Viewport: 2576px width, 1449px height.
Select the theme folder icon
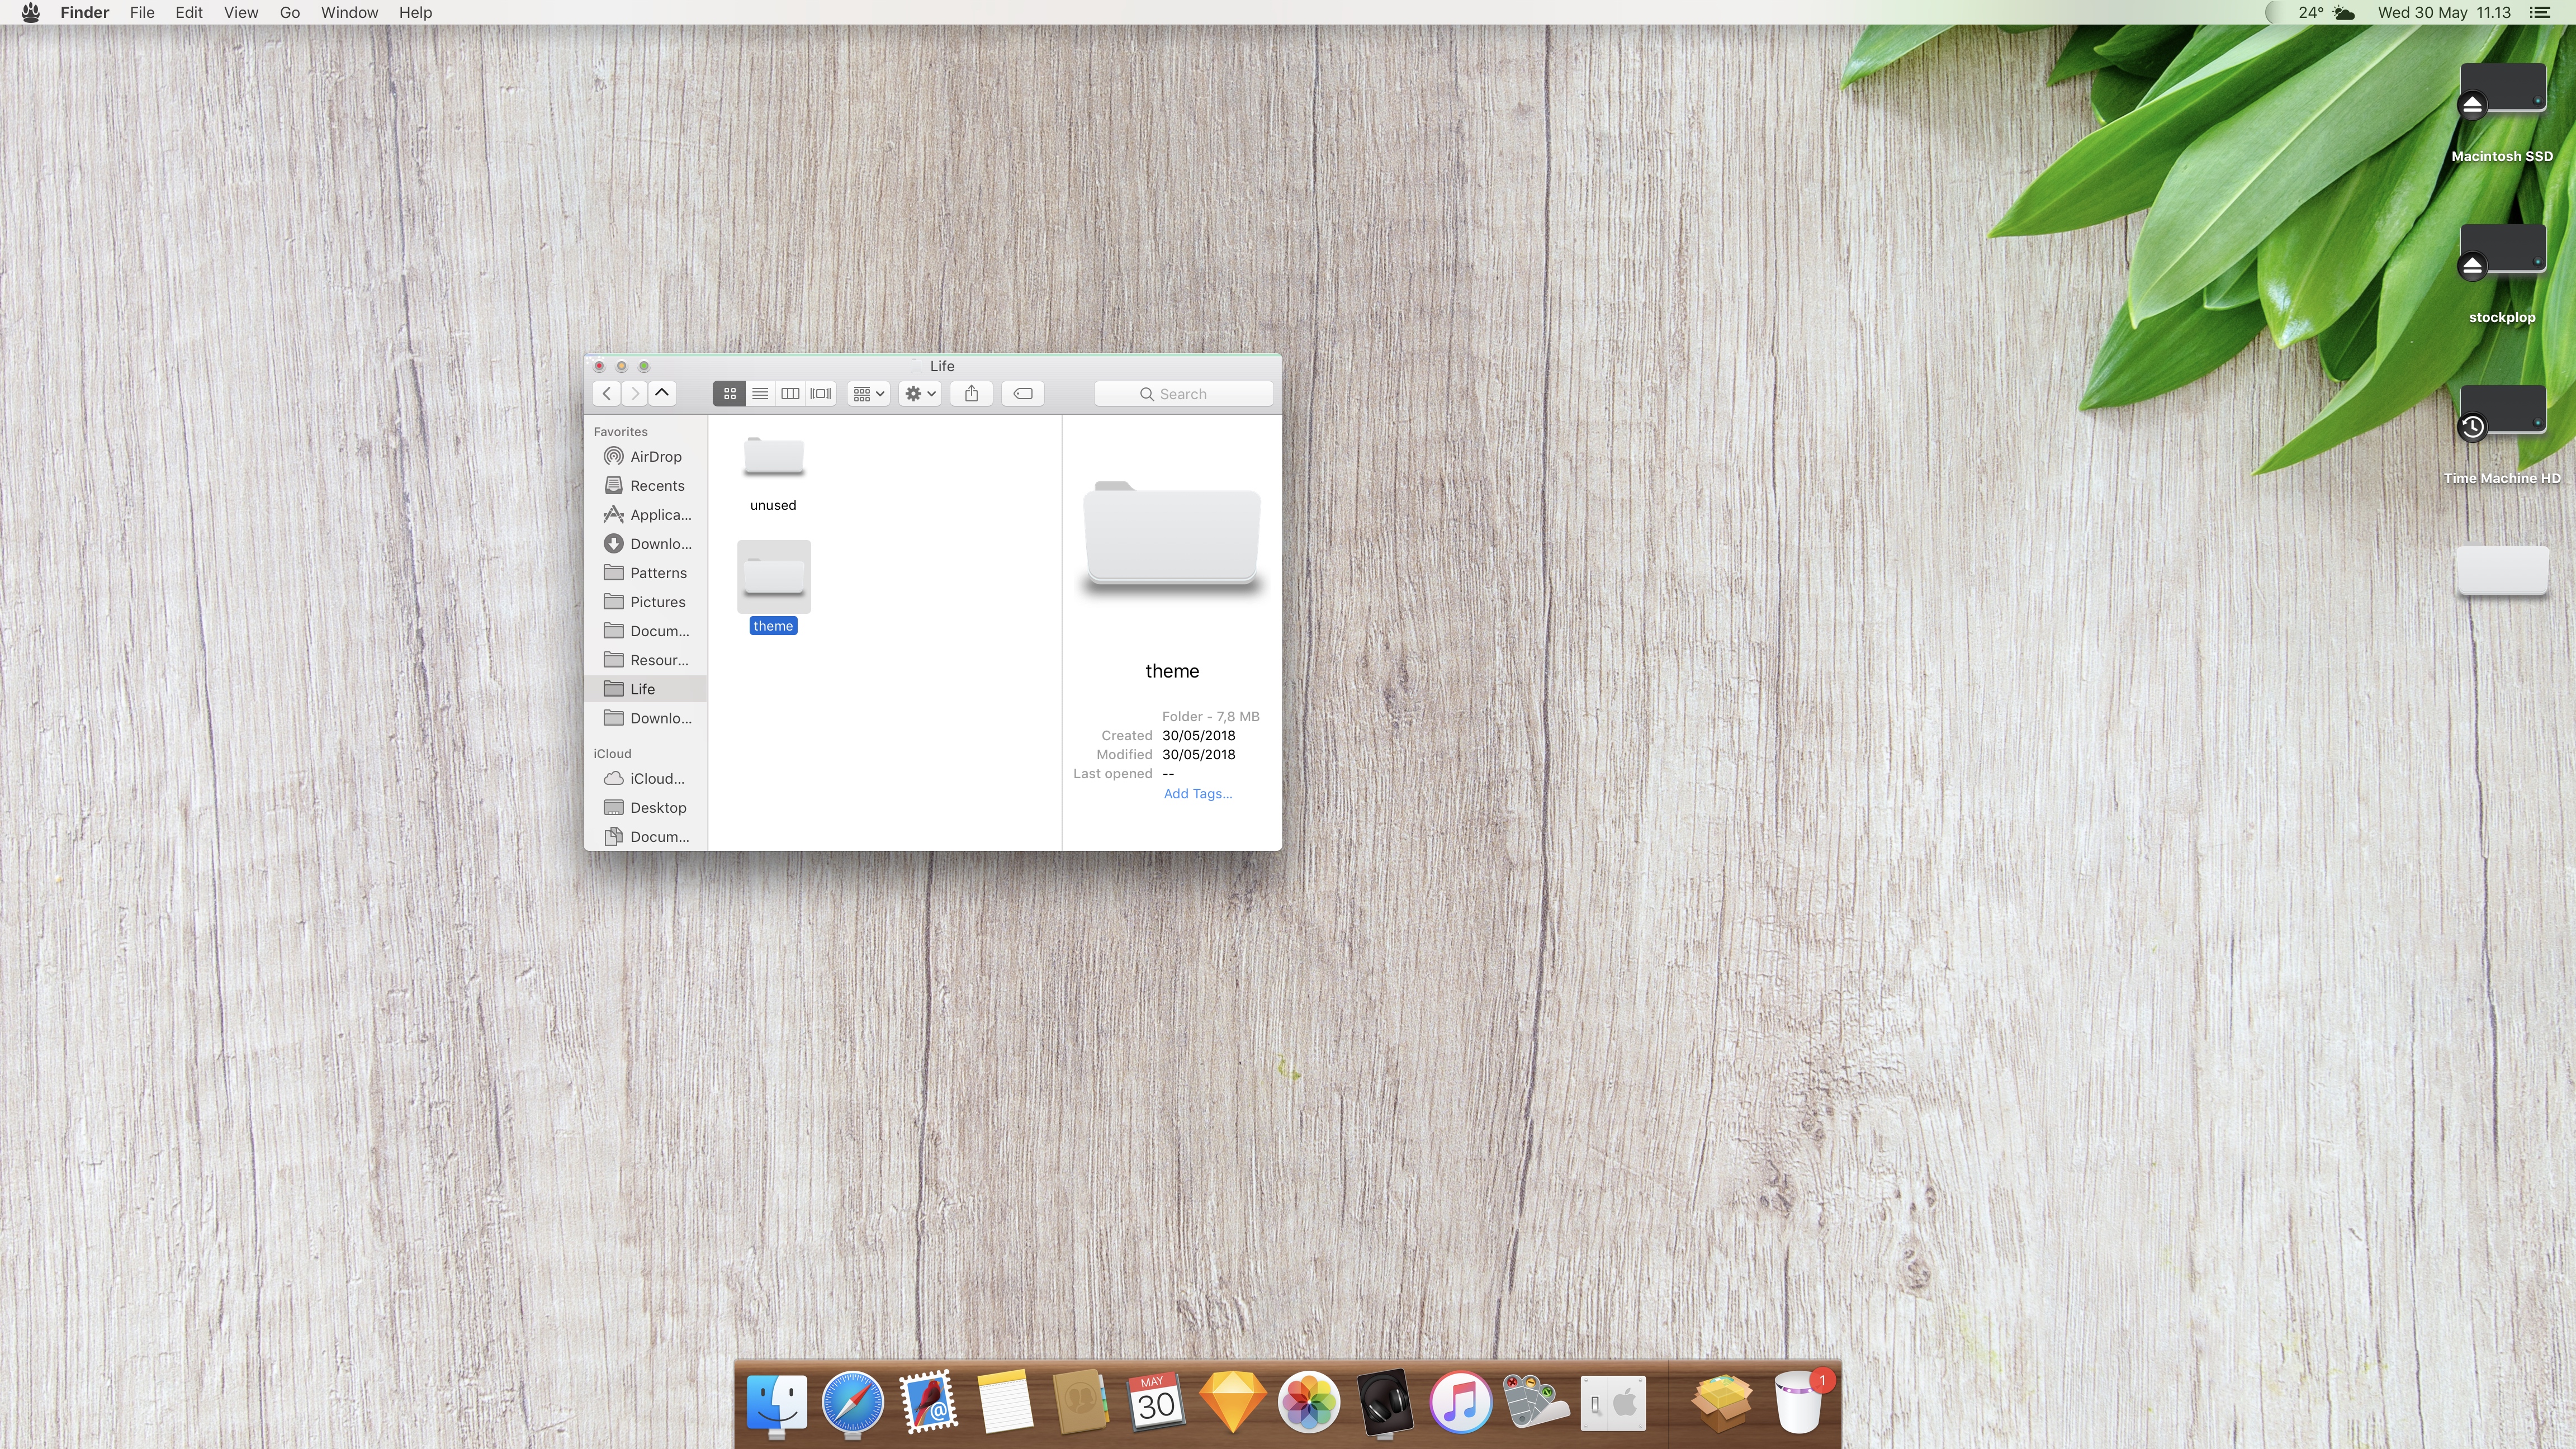point(773,576)
